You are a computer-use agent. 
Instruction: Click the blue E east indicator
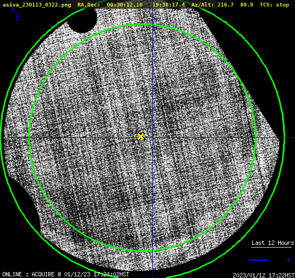click(17, 17)
